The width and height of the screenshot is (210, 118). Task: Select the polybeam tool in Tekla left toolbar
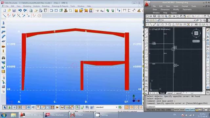(x=3, y=32)
